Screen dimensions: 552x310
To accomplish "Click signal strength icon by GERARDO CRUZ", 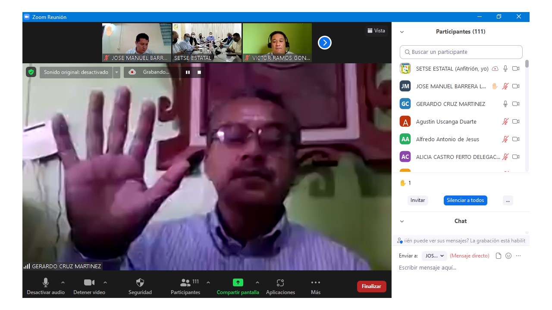I will point(27,267).
